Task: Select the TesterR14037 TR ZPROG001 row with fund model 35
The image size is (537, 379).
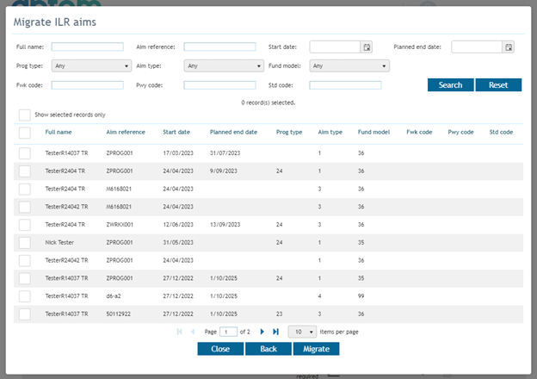Action: coord(25,278)
